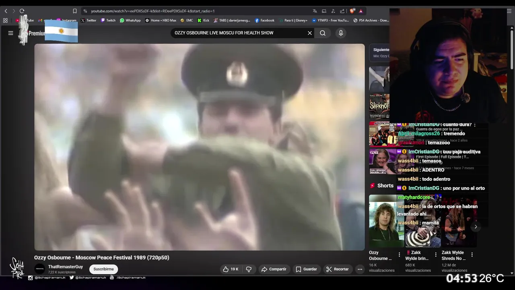The image size is (515, 290).
Task: Reload the current YouTube page
Action: pyautogui.click(x=22, y=11)
